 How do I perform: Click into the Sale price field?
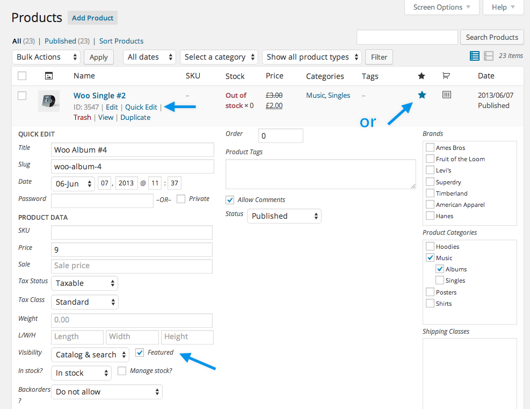132,266
